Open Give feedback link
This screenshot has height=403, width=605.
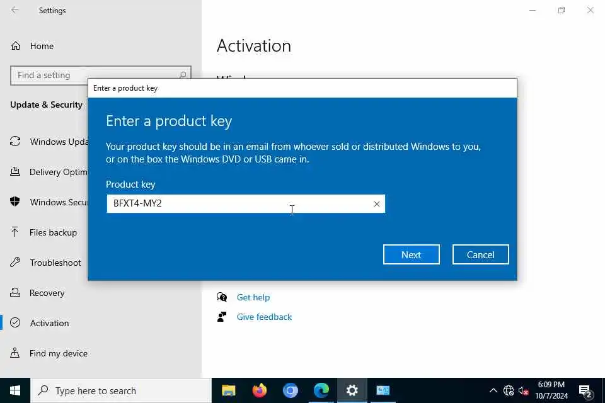click(264, 317)
